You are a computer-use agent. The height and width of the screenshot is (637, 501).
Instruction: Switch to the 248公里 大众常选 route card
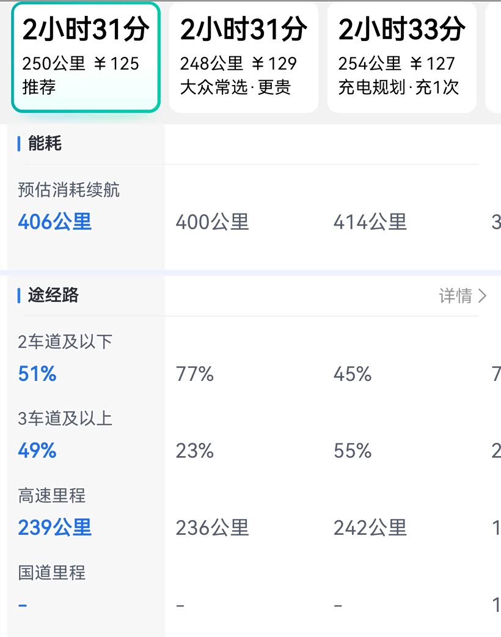[243, 58]
